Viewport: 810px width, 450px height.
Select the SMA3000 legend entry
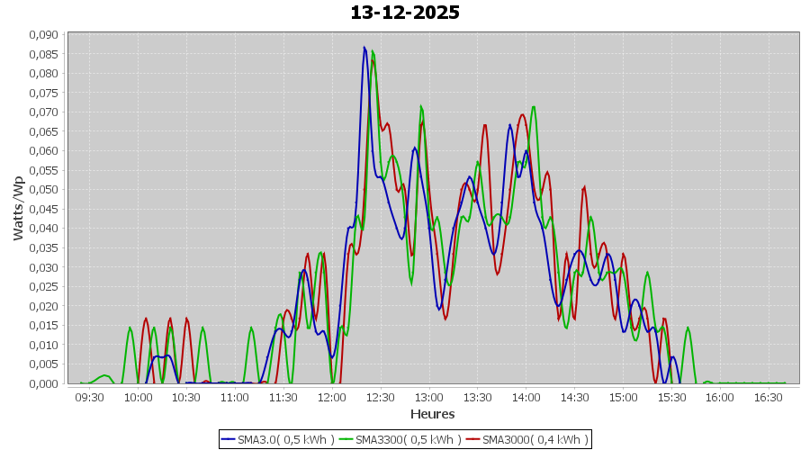pyautogui.click(x=535, y=439)
